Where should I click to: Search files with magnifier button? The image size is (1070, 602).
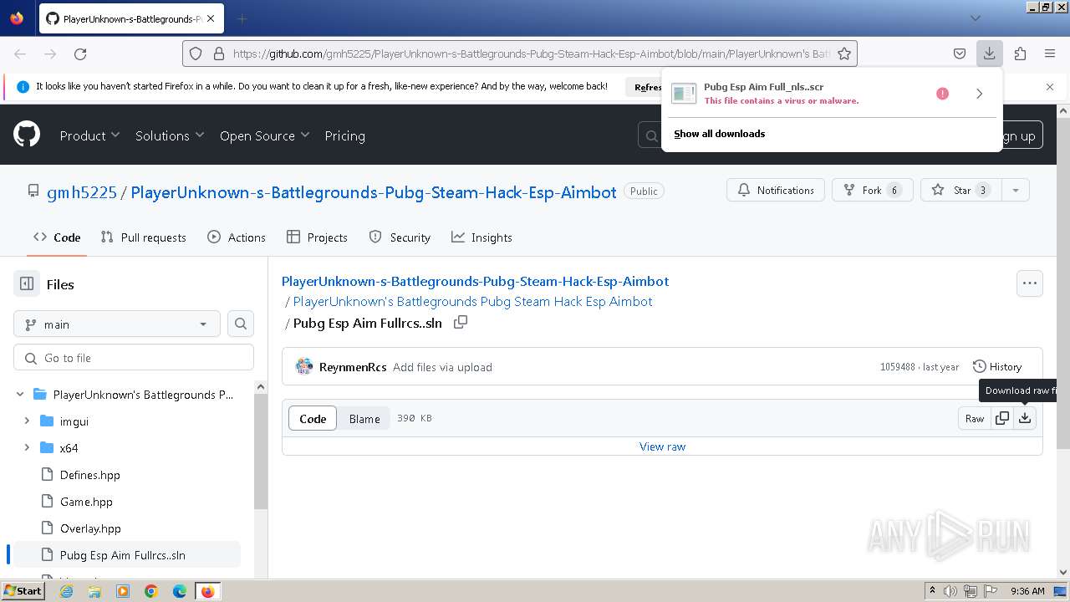click(241, 324)
